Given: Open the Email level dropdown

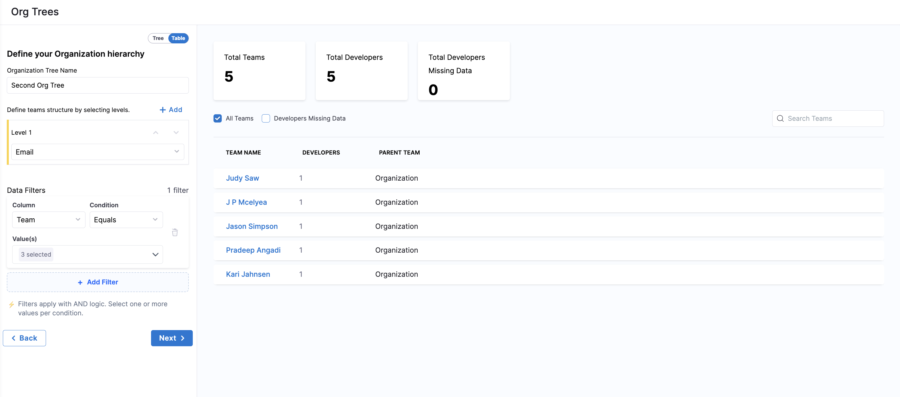Looking at the screenshot, I should point(97,152).
